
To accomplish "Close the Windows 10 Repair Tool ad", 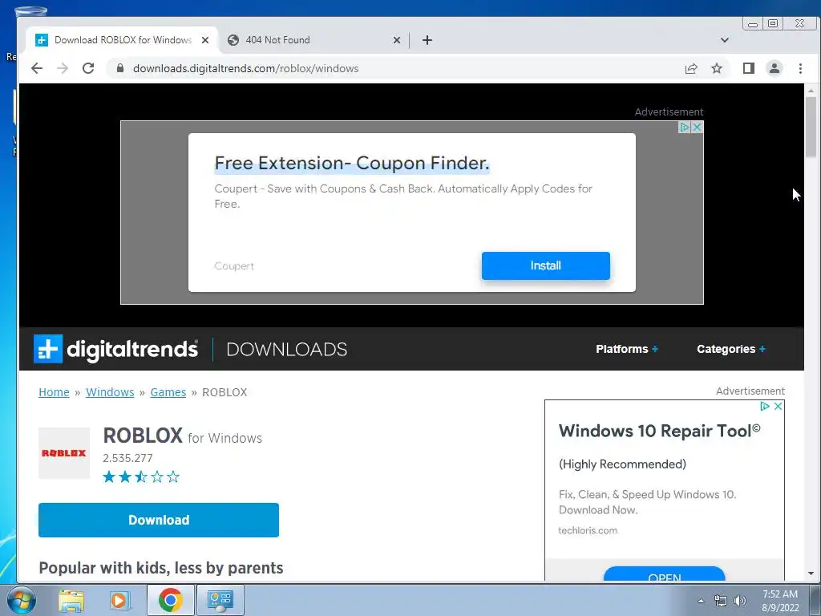I will pos(778,406).
